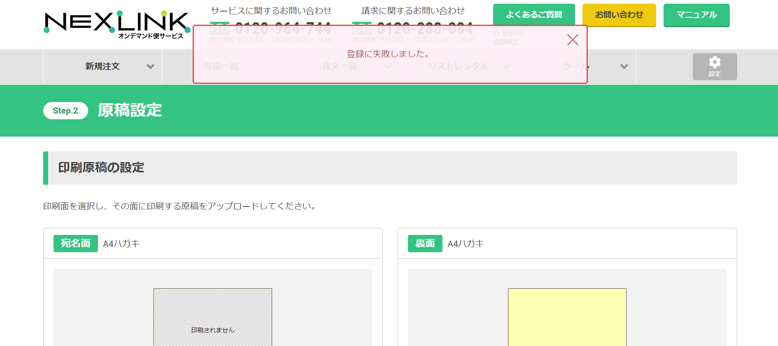Close the registration failed alert
The height and width of the screenshot is (346, 778).
click(x=573, y=39)
